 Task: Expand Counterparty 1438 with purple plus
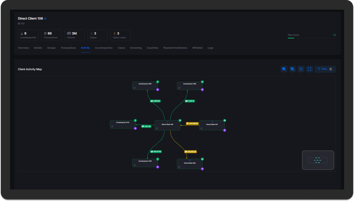tap(158, 167)
